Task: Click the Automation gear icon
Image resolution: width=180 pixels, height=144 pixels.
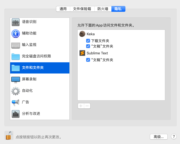Action: pyautogui.click(x=16, y=91)
